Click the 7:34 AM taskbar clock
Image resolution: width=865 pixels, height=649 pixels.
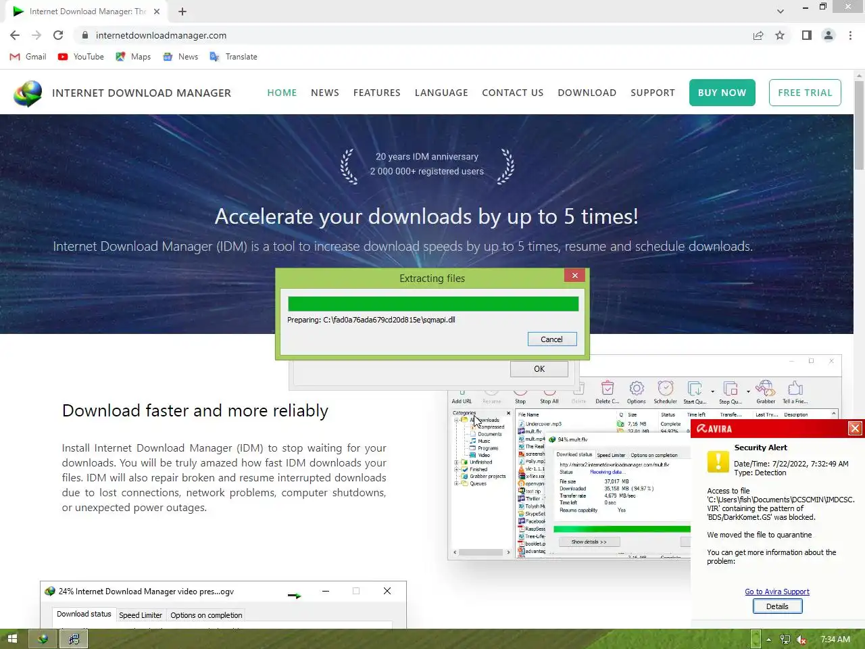coord(835,639)
